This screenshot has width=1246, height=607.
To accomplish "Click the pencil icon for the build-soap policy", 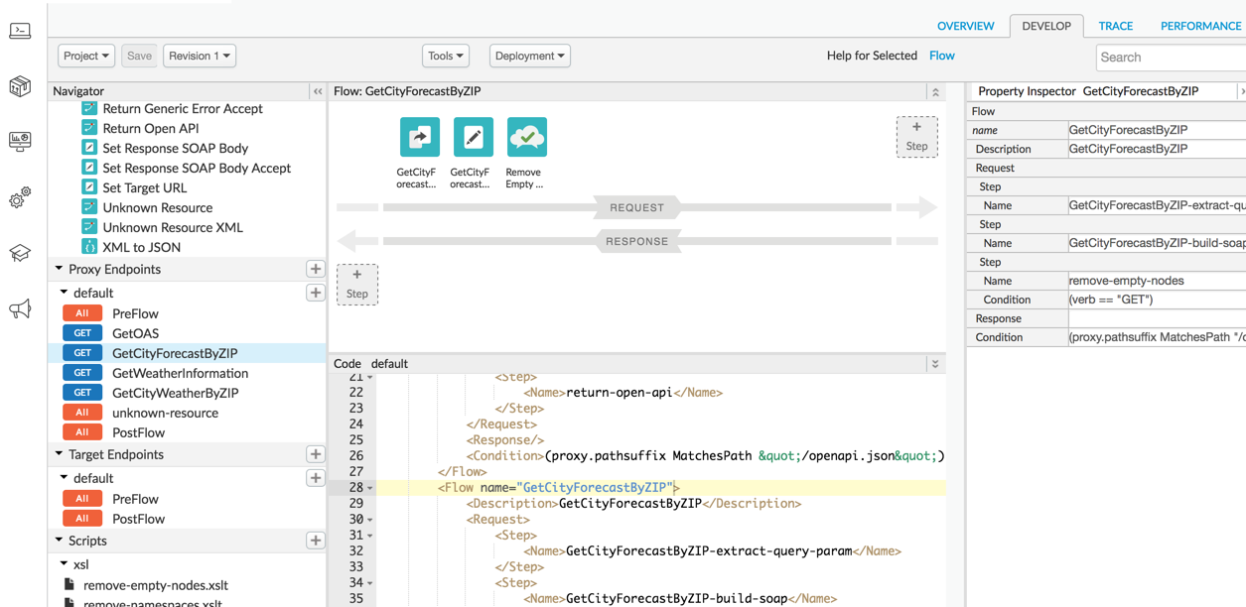I will click(473, 137).
